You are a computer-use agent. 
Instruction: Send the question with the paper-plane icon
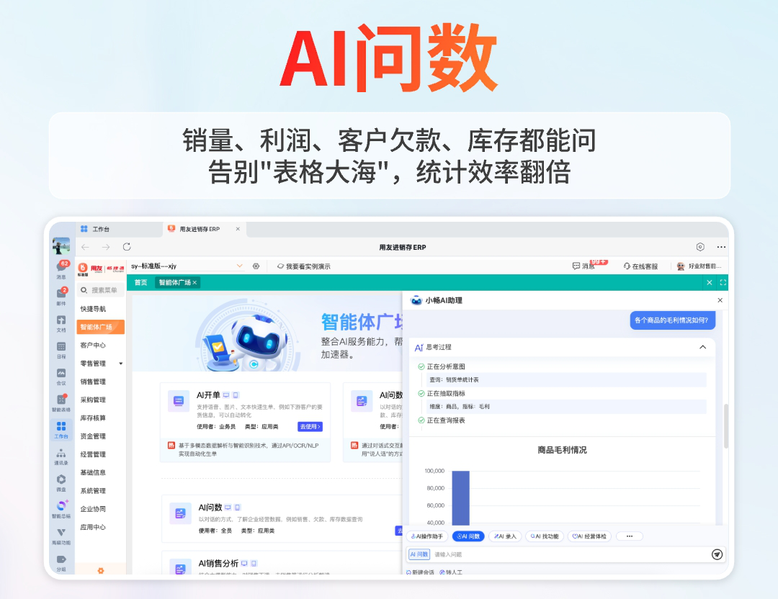click(x=717, y=554)
